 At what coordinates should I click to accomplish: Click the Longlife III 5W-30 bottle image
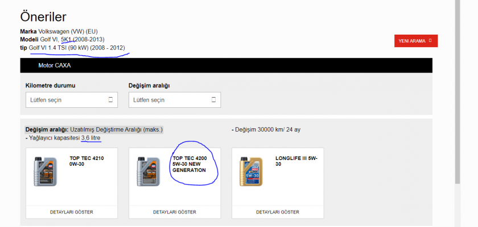251,171
